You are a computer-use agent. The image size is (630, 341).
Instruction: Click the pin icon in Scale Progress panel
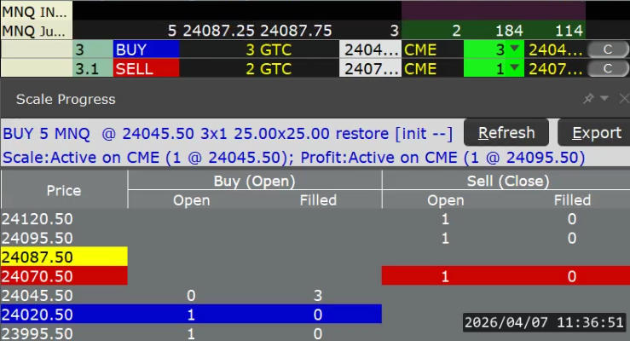(588, 100)
